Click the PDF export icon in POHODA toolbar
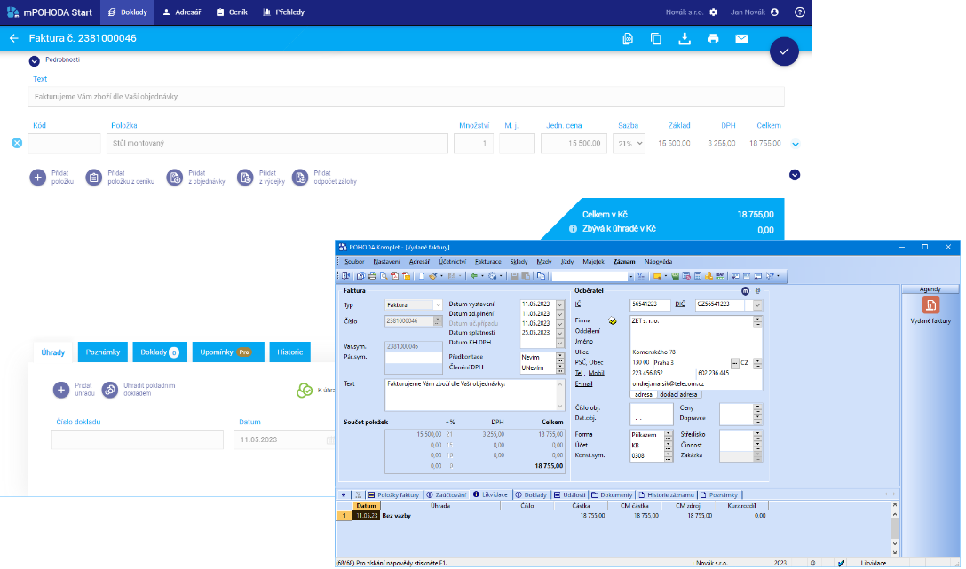The width and height of the screenshot is (966, 569). point(394,276)
